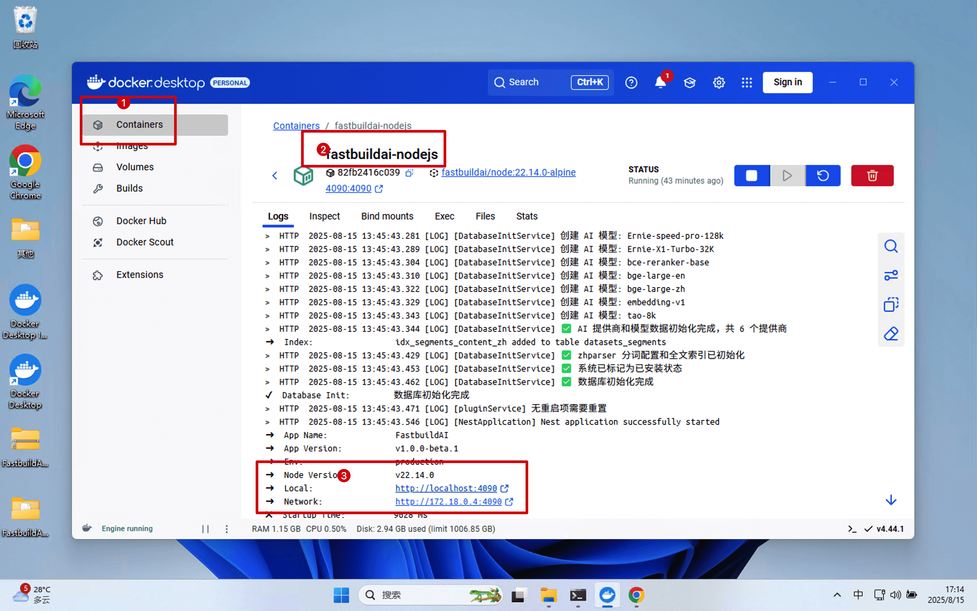The image size is (977, 611).
Task: Open fastbuildai/node:22.14.0-alpine image link
Action: click(508, 172)
